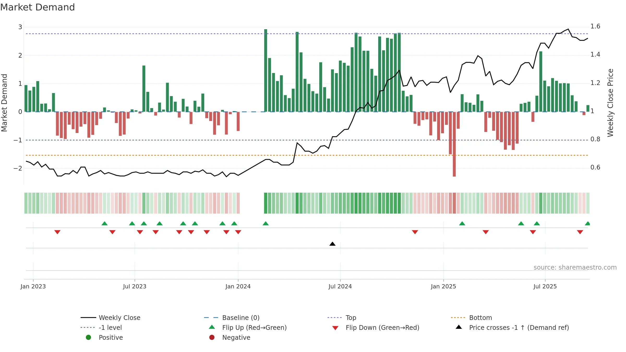Click the green Positive legend circle
The height and width of the screenshot is (352, 626).
click(88, 337)
